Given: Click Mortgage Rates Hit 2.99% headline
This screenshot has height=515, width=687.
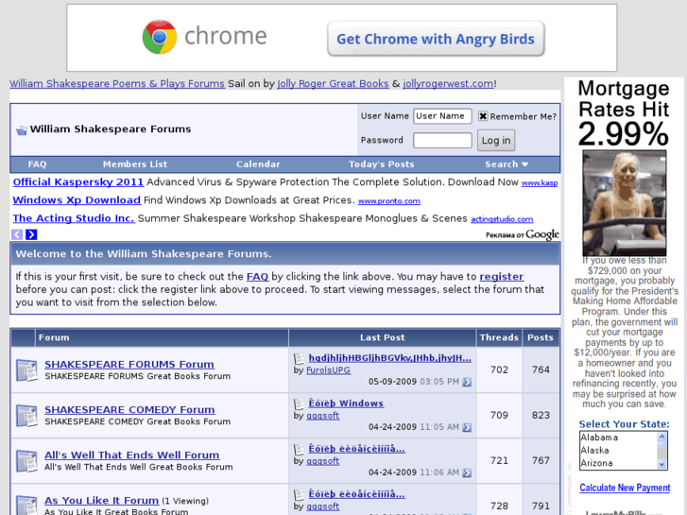Looking at the screenshot, I should click(624, 112).
